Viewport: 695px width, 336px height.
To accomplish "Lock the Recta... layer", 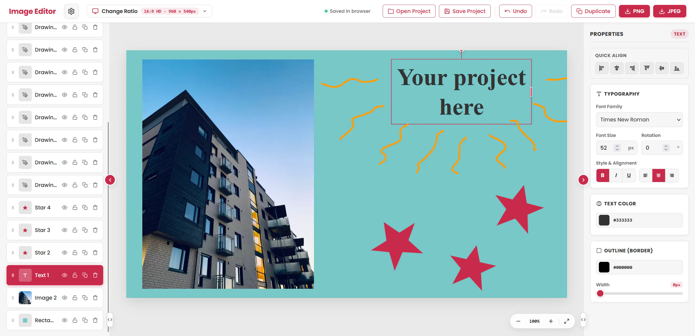I will (75, 320).
